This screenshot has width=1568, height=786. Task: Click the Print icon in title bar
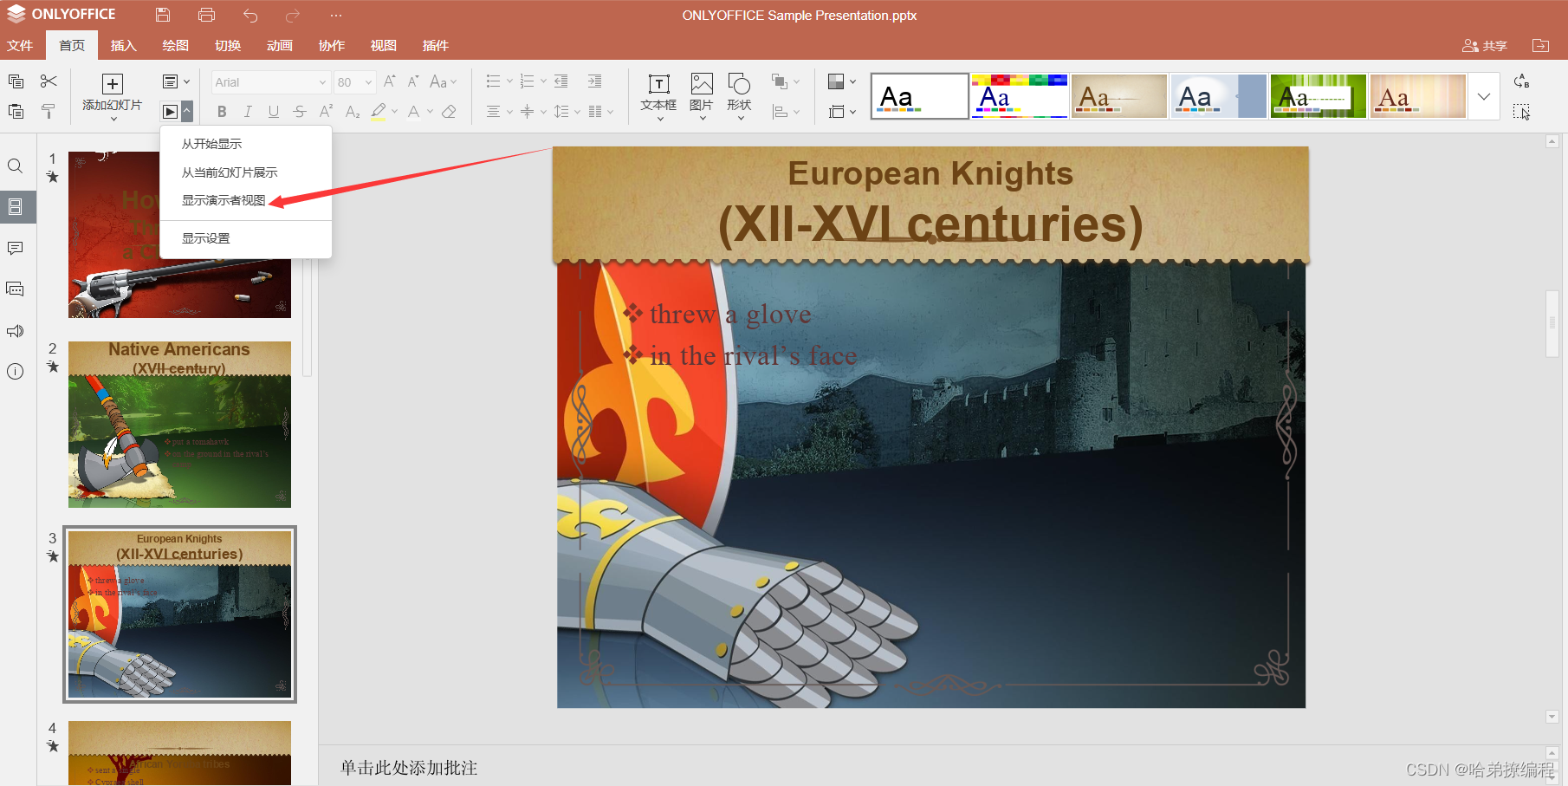click(x=206, y=15)
